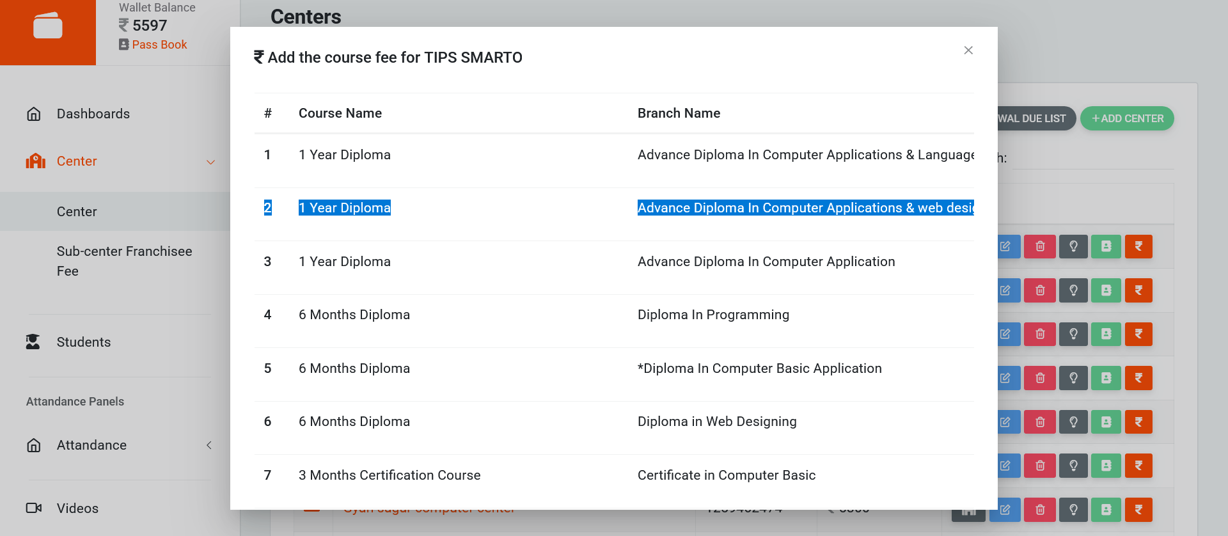Click orange rupee fee icon in bottom row
1228x536 pixels.
tap(1138, 510)
